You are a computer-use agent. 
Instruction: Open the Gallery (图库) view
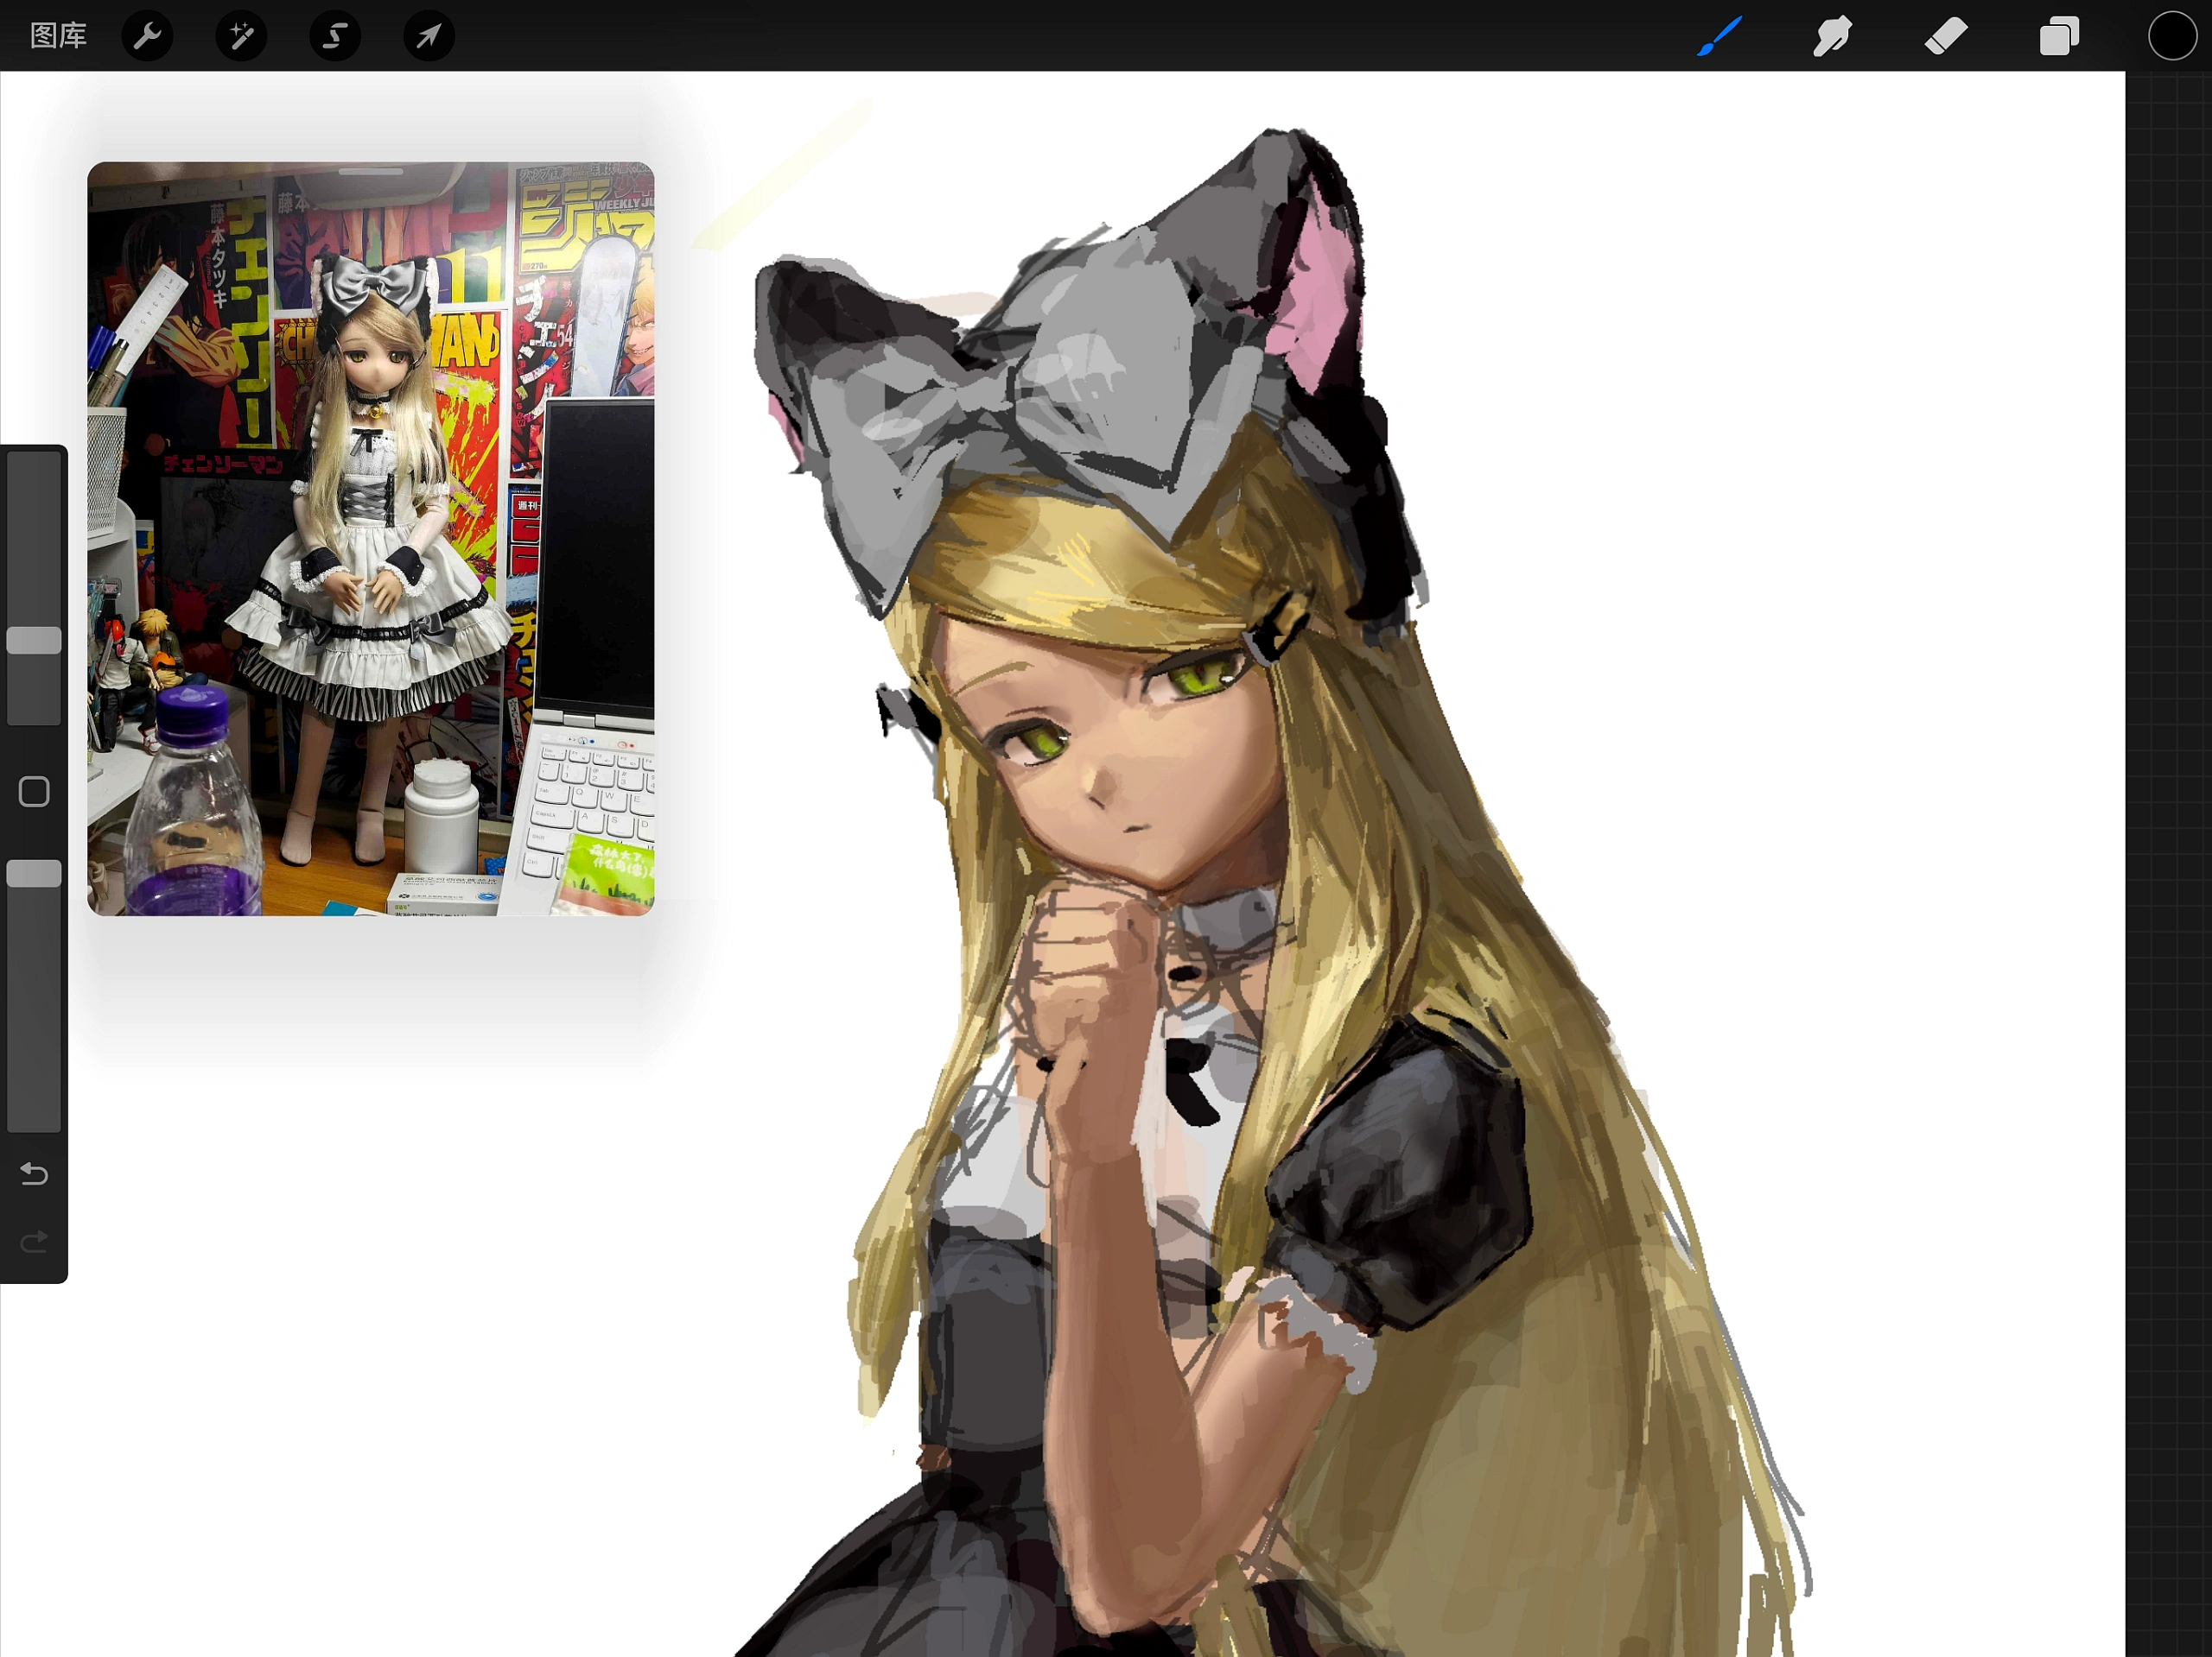pyautogui.click(x=59, y=36)
